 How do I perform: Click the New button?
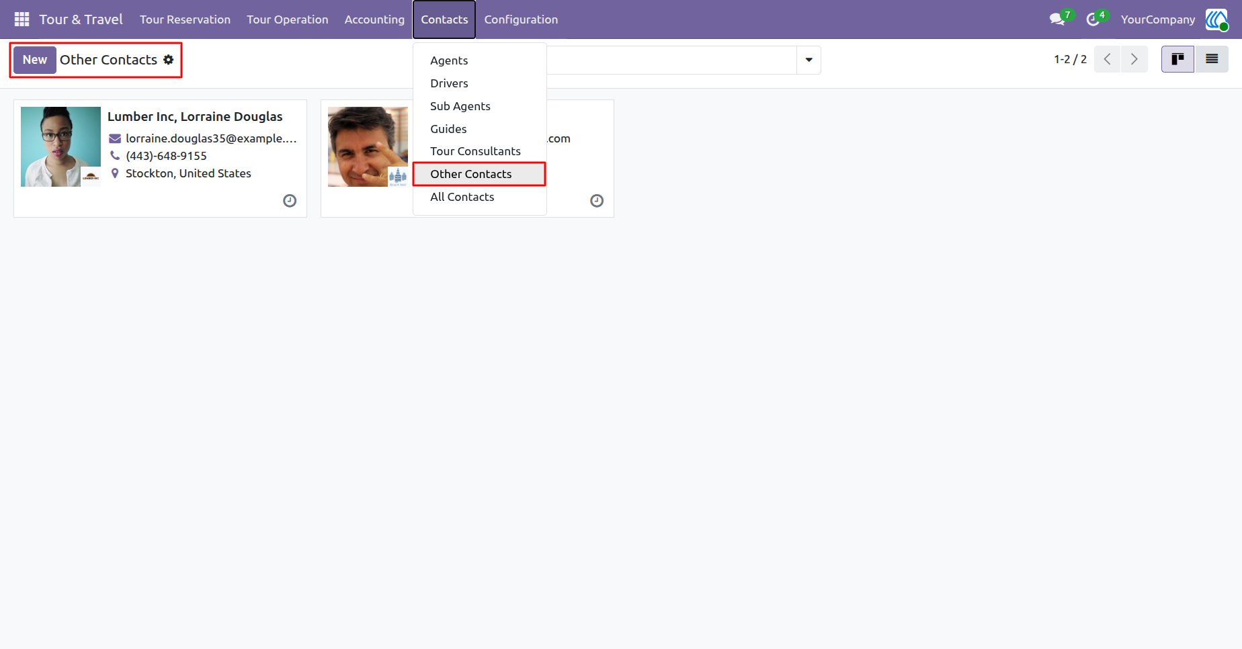(x=35, y=60)
